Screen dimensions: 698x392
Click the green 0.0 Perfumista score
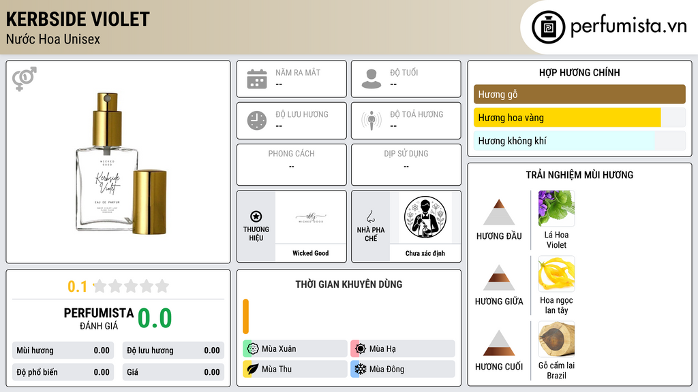click(155, 318)
